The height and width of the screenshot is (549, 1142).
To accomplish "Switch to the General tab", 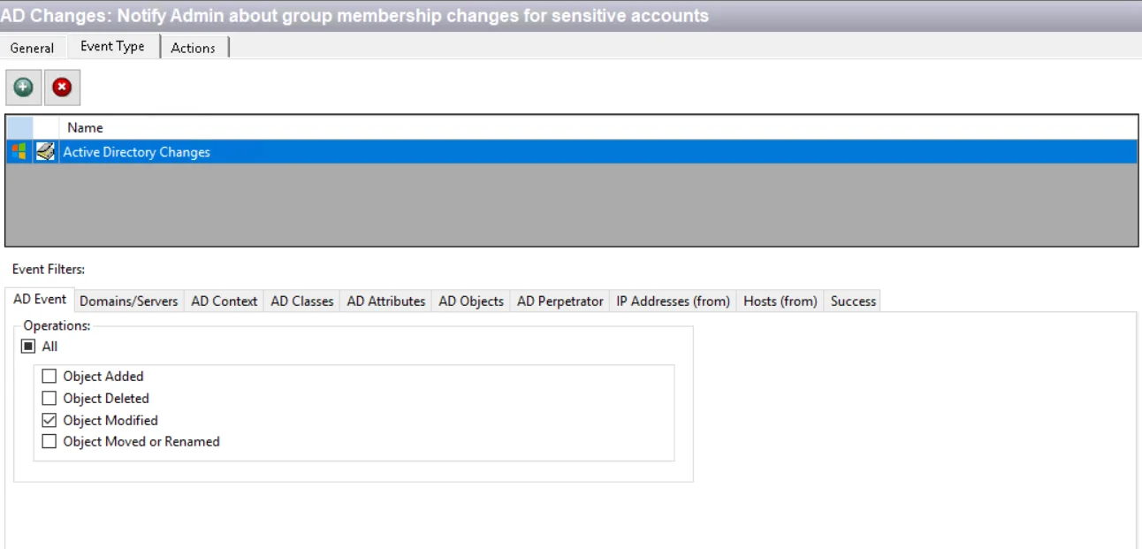I will pyautogui.click(x=32, y=48).
